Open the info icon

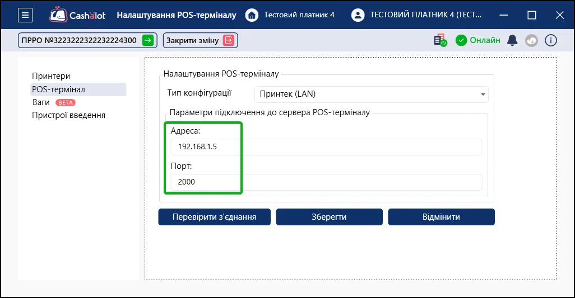pos(551,40)
